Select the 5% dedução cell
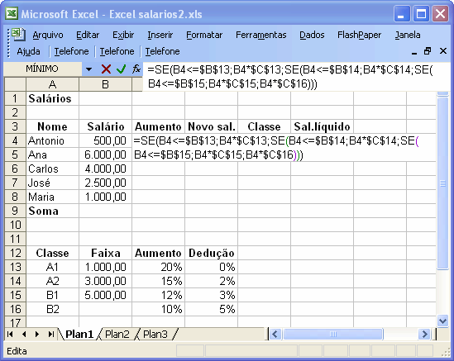Screen dimensions: 454x361 211,309
